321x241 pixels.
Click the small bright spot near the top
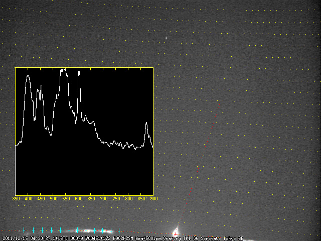[x=166, y=38]
